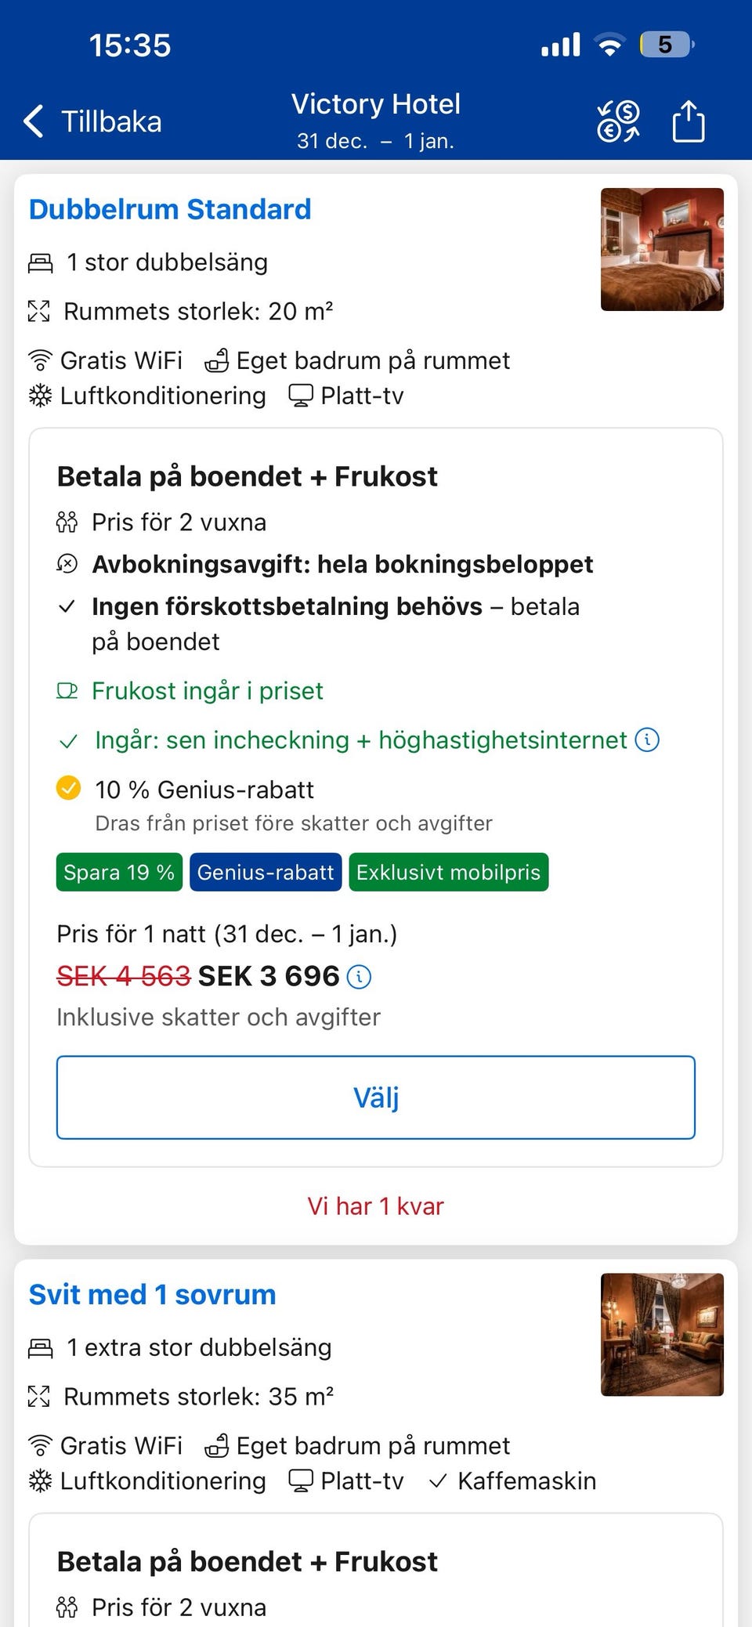Open the Genius-rabatt badge details
The width and height of the screenshot is (752, 1627).
265,872
